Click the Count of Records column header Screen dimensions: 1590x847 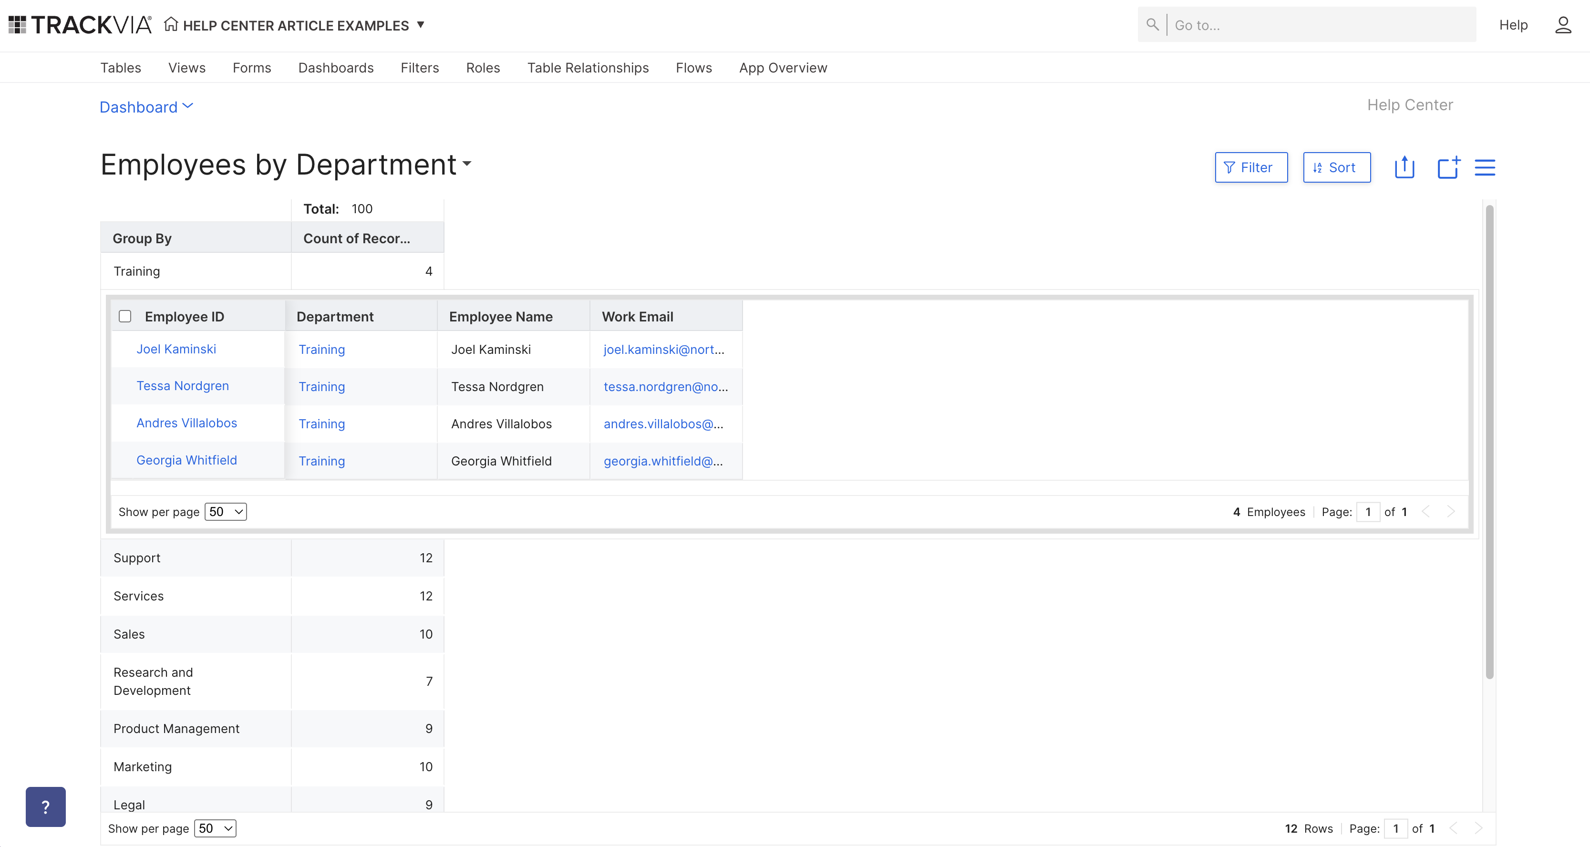click(367, 238)
